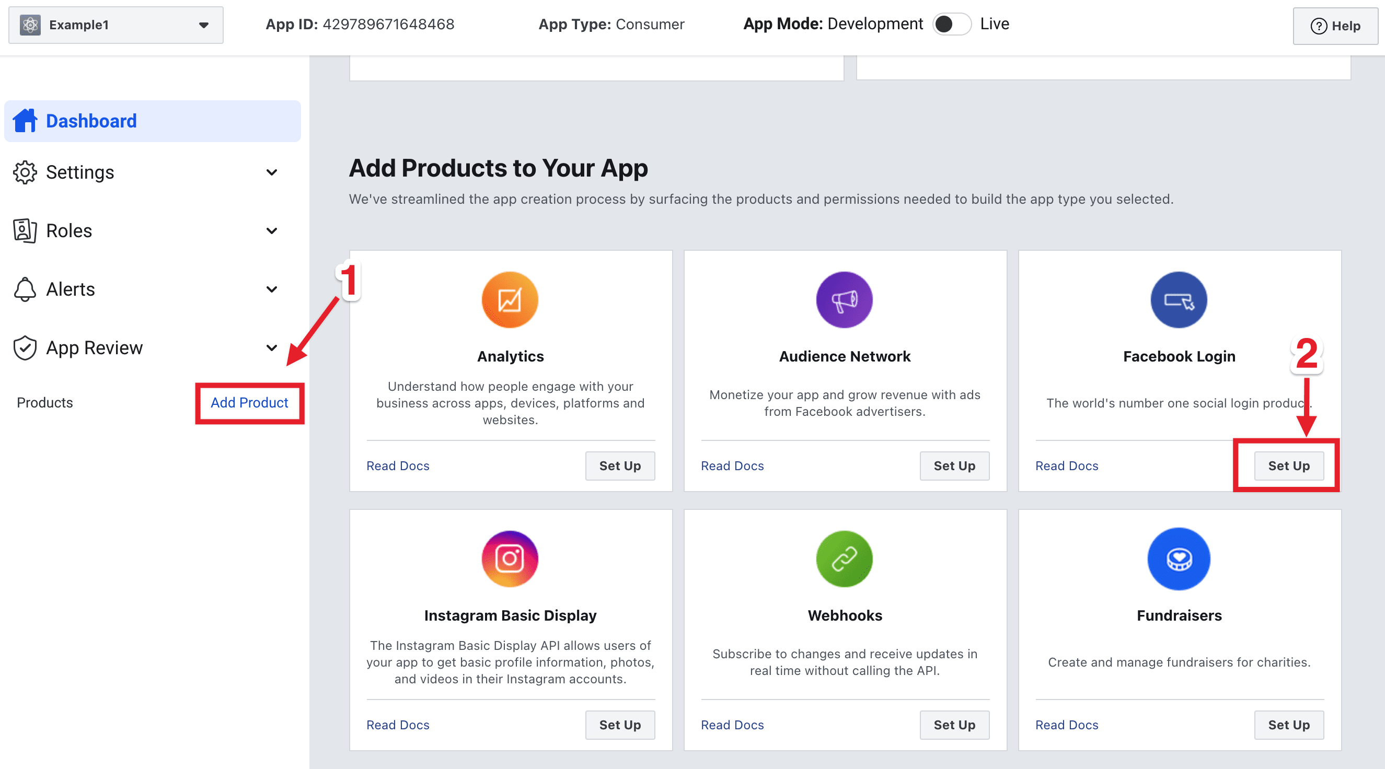Open Read Docs for Fundraisers
This screenshot has width=1385, height=769.
(x=1067, y=725)
